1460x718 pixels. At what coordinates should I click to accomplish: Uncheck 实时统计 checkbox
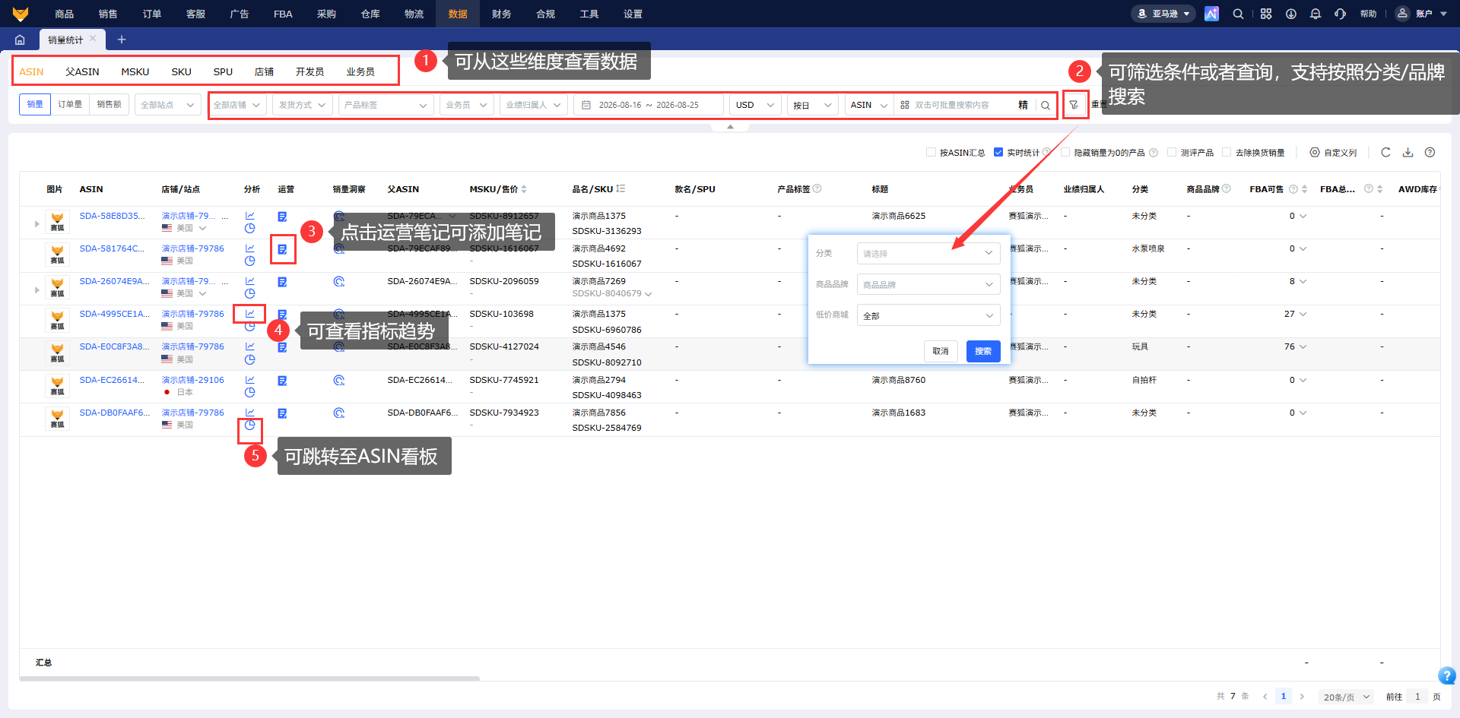click(x=998, y=152)
